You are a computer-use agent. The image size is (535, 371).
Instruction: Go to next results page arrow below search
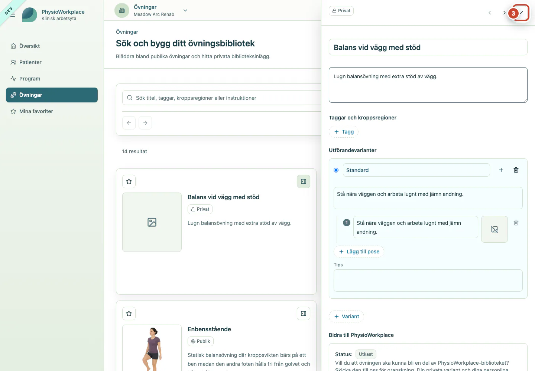(145, 123)
